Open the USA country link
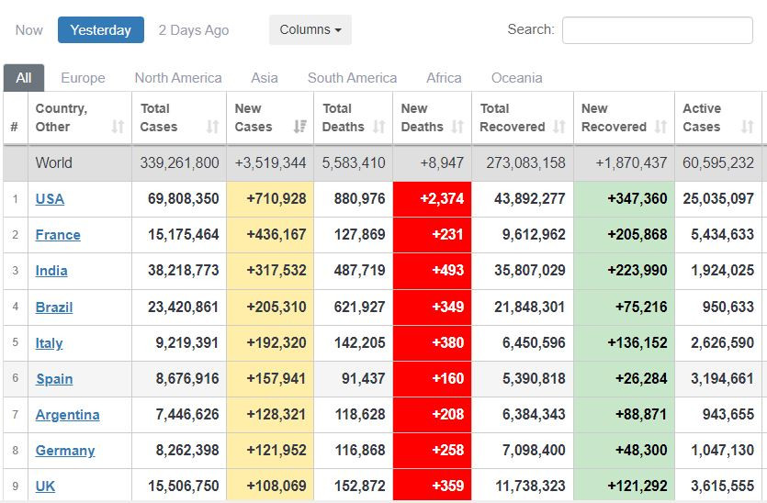 coord(50,199)
